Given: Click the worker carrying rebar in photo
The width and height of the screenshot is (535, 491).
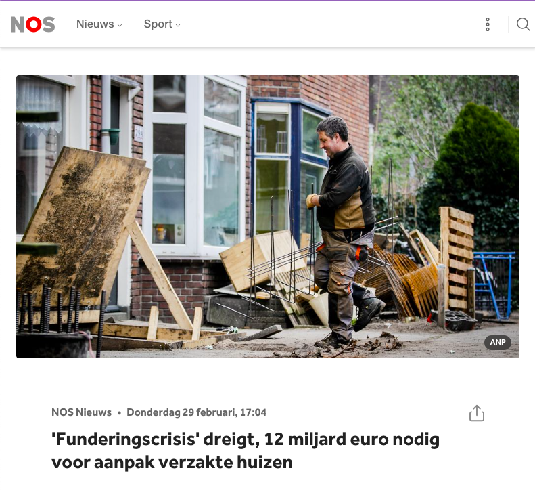Looking at the screenshot, I should [345, 229].
